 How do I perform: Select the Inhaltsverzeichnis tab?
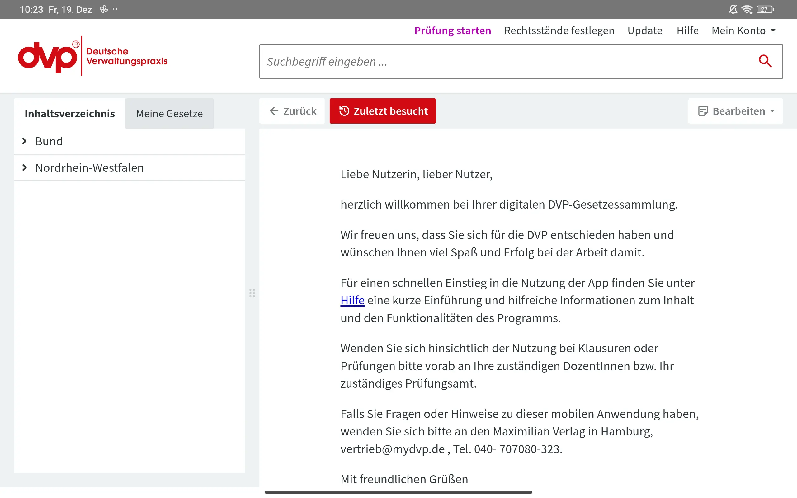pos(69,114)
